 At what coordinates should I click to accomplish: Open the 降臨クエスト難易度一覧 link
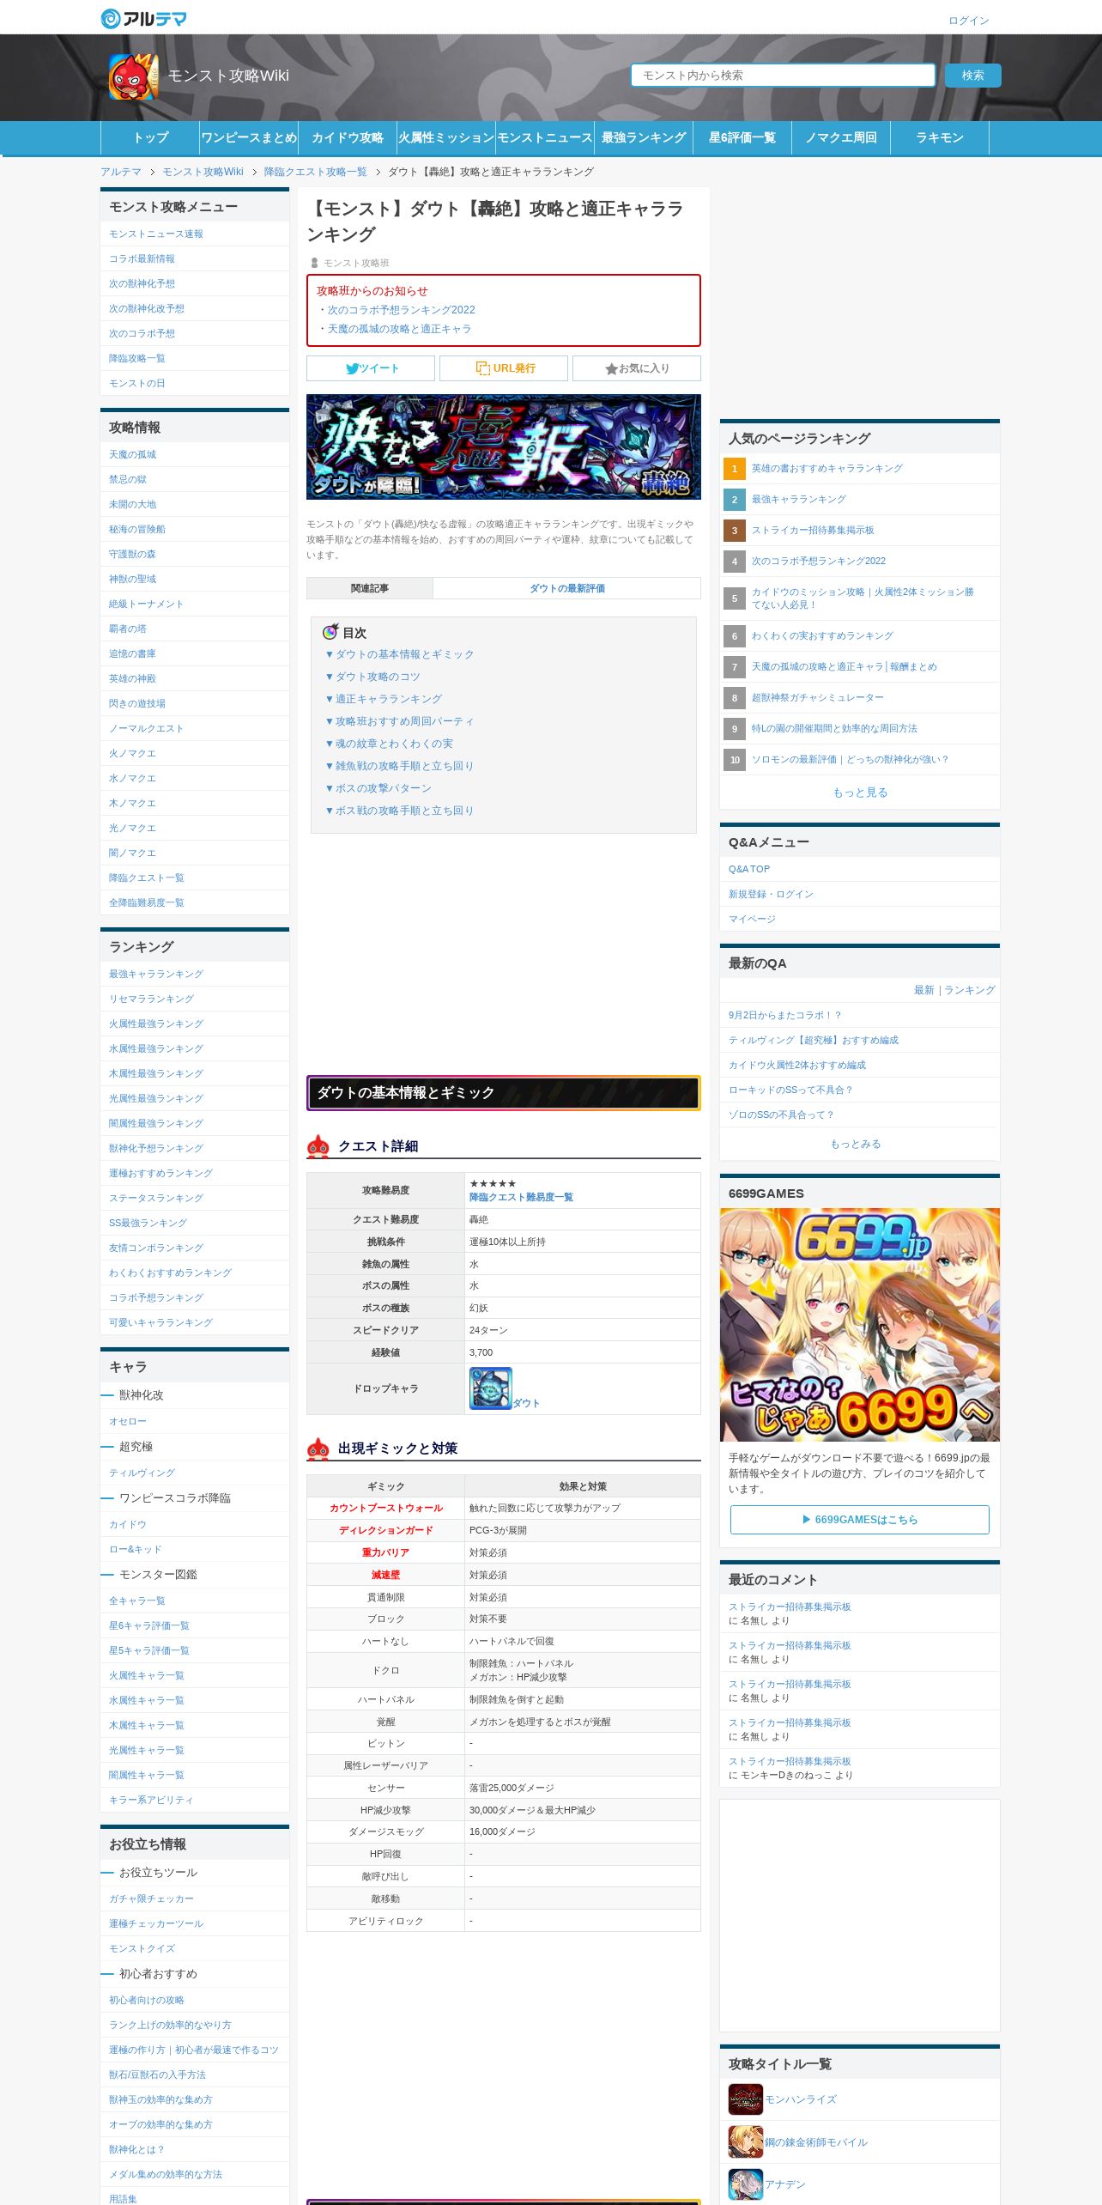point(521,1197)
